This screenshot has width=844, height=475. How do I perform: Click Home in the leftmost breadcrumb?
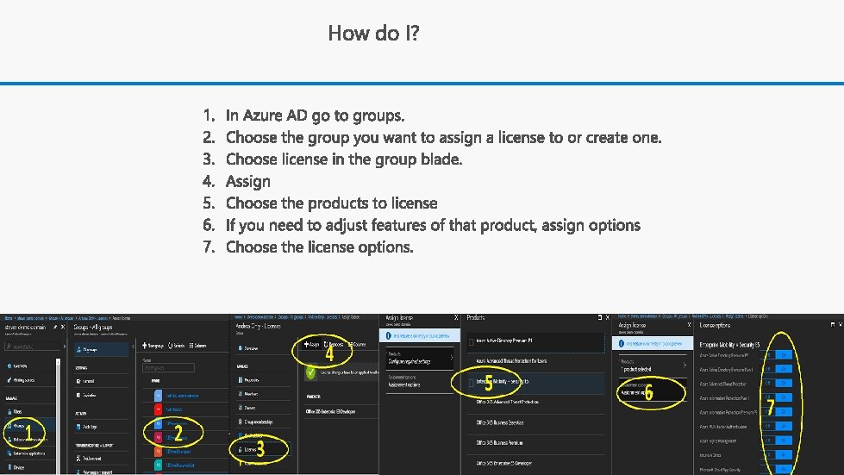(x=8, y=318)
